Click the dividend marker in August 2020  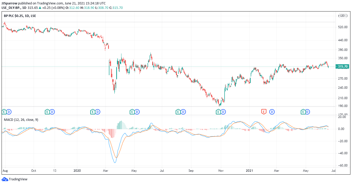183,112
